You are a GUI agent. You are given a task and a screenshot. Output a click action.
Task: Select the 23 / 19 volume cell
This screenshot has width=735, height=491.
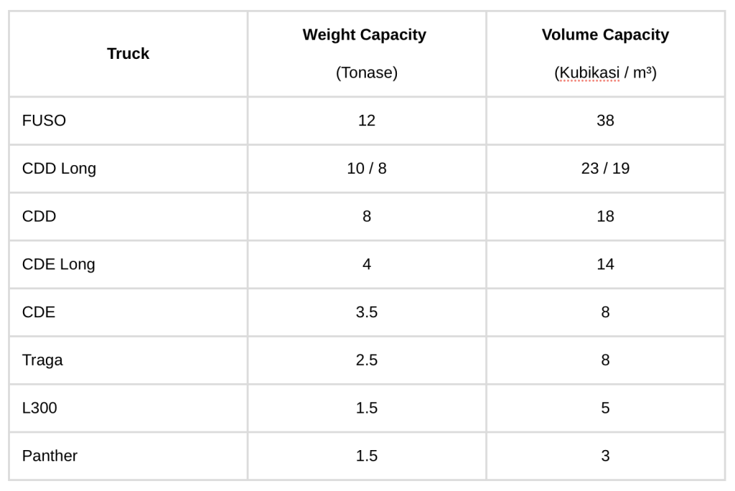point(605,169)
